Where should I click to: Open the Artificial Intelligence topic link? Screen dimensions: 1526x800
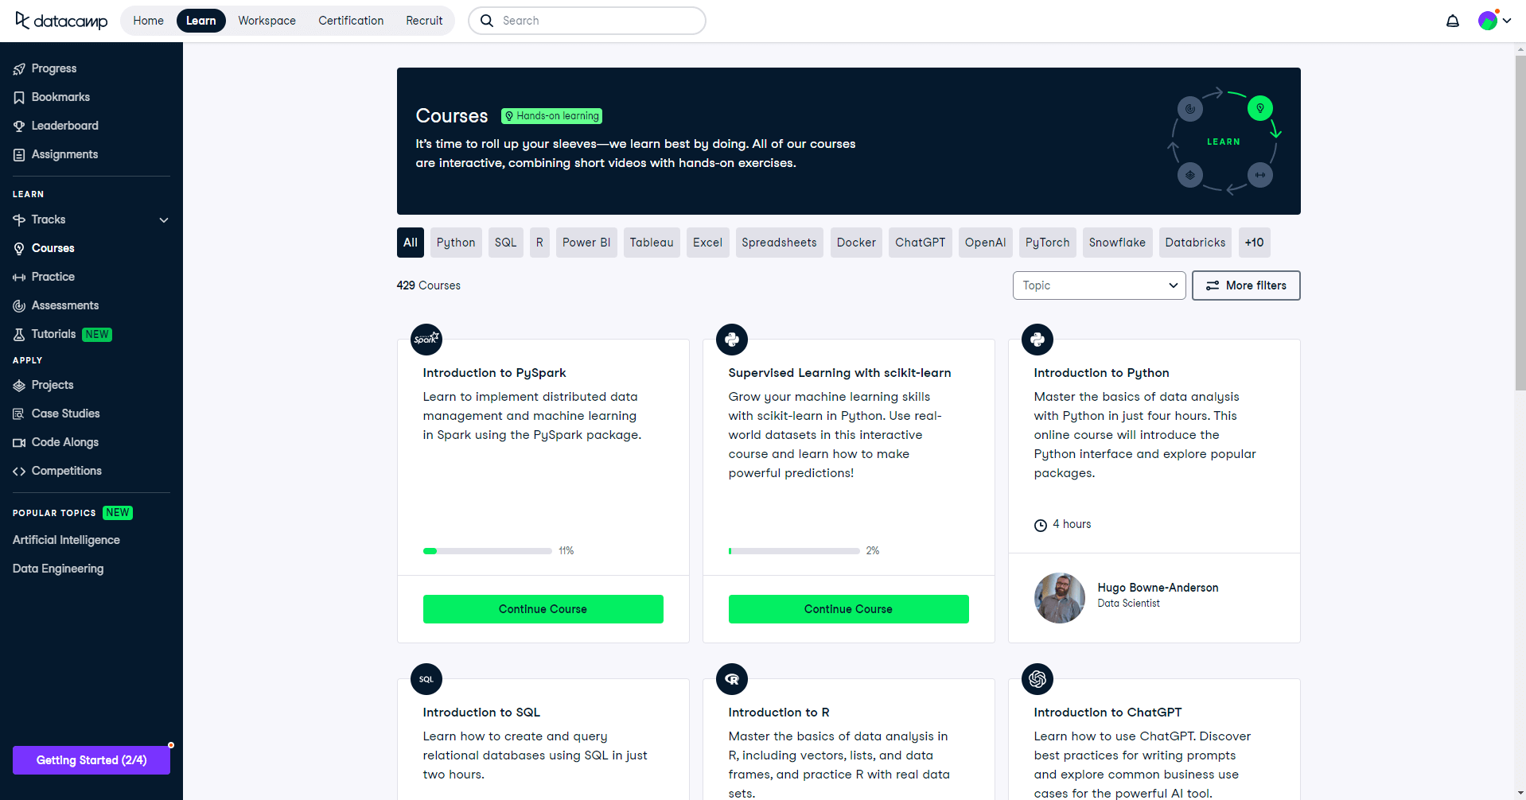tap(66, 540)
